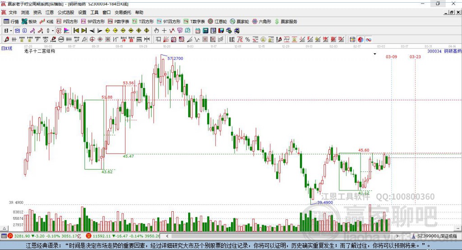Click the grid table icon
This screenshot has width=462, height=250.
(352, 40)
